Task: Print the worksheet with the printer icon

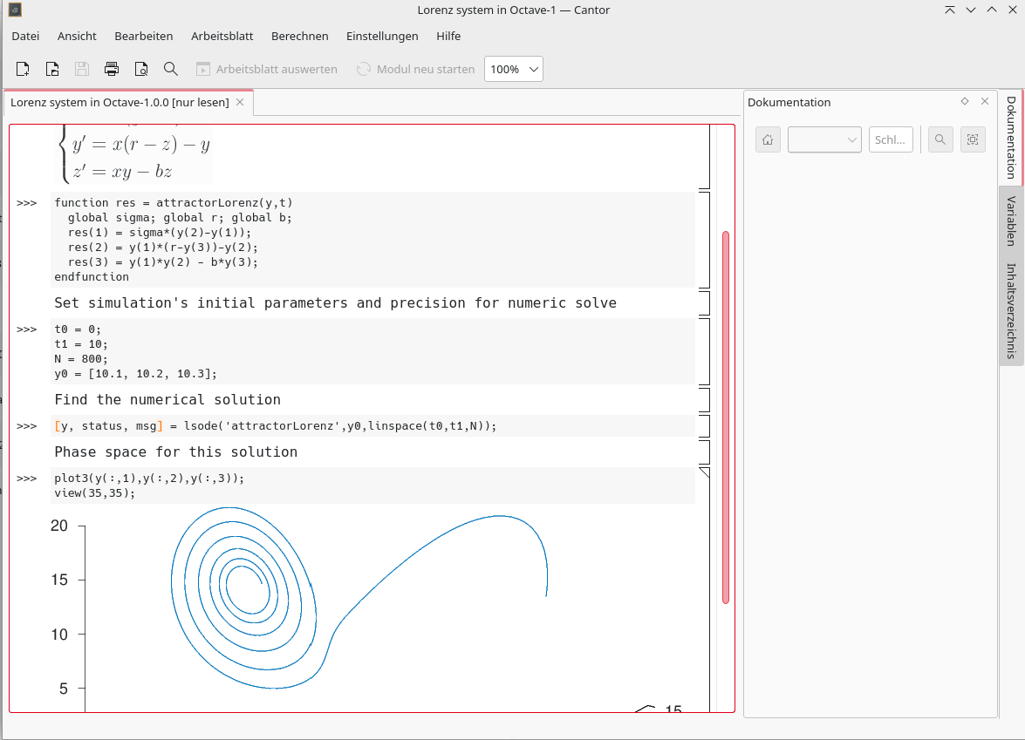Action: tap(112, 69)
